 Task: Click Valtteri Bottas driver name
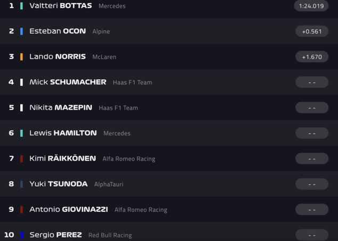[x=60, y=6]
